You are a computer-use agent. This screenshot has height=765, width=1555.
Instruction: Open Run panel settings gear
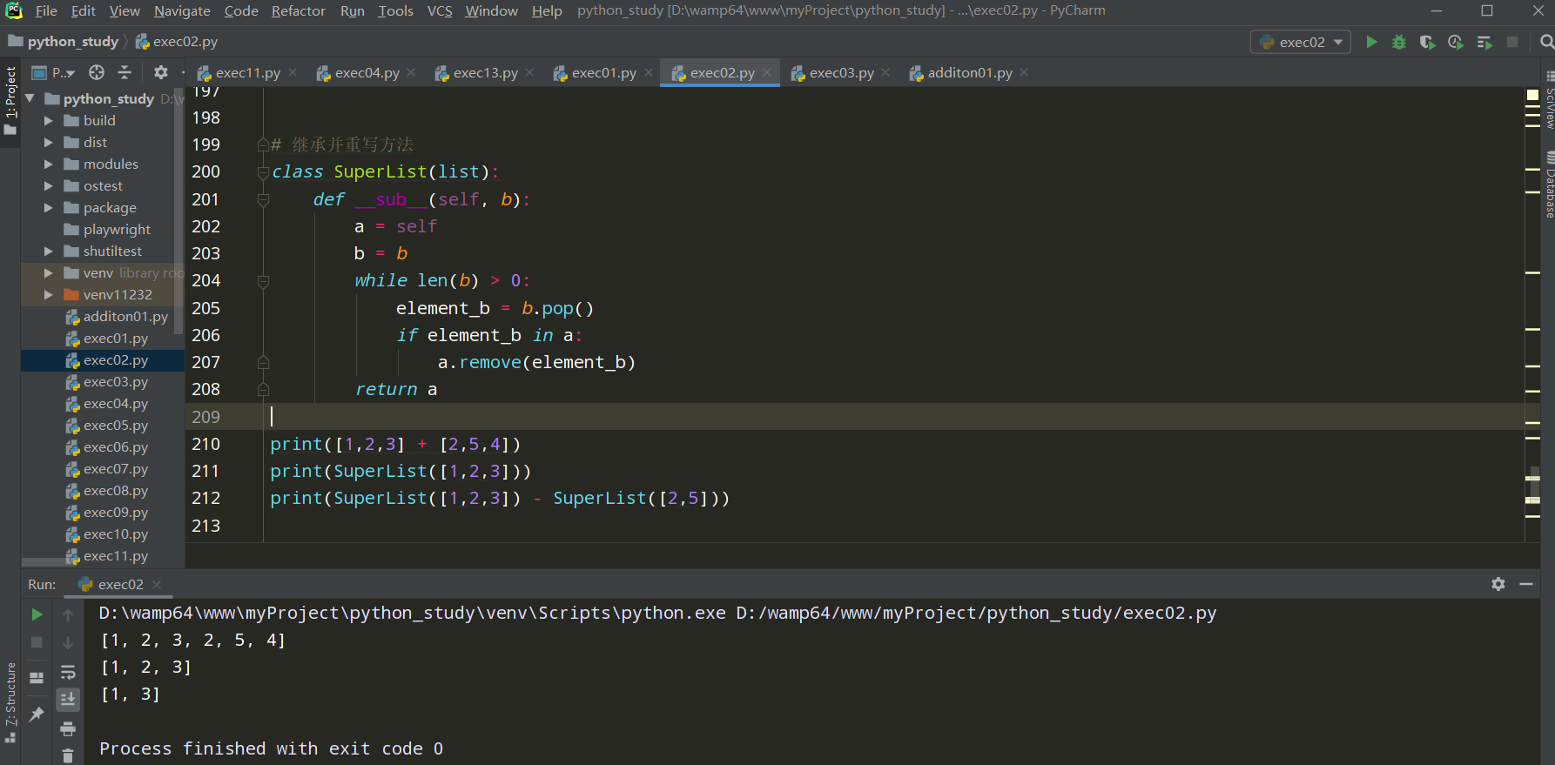(x=1498, y=584)
